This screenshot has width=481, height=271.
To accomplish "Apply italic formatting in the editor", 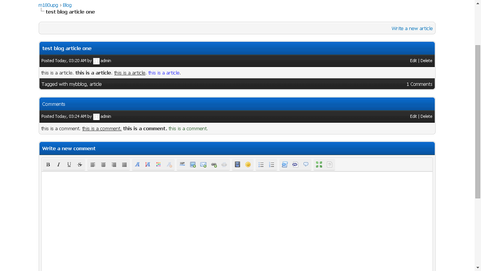I will pyautogui.click(x=59, y=164).
